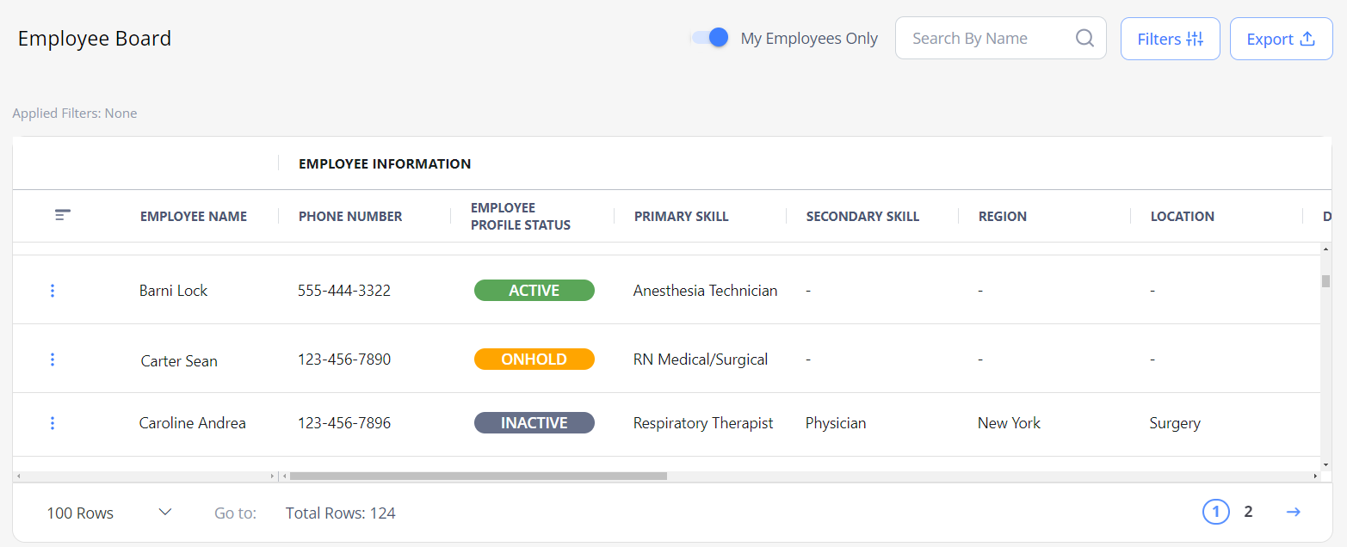
Task: Click the next page arrow
Action: point(1293,512)
